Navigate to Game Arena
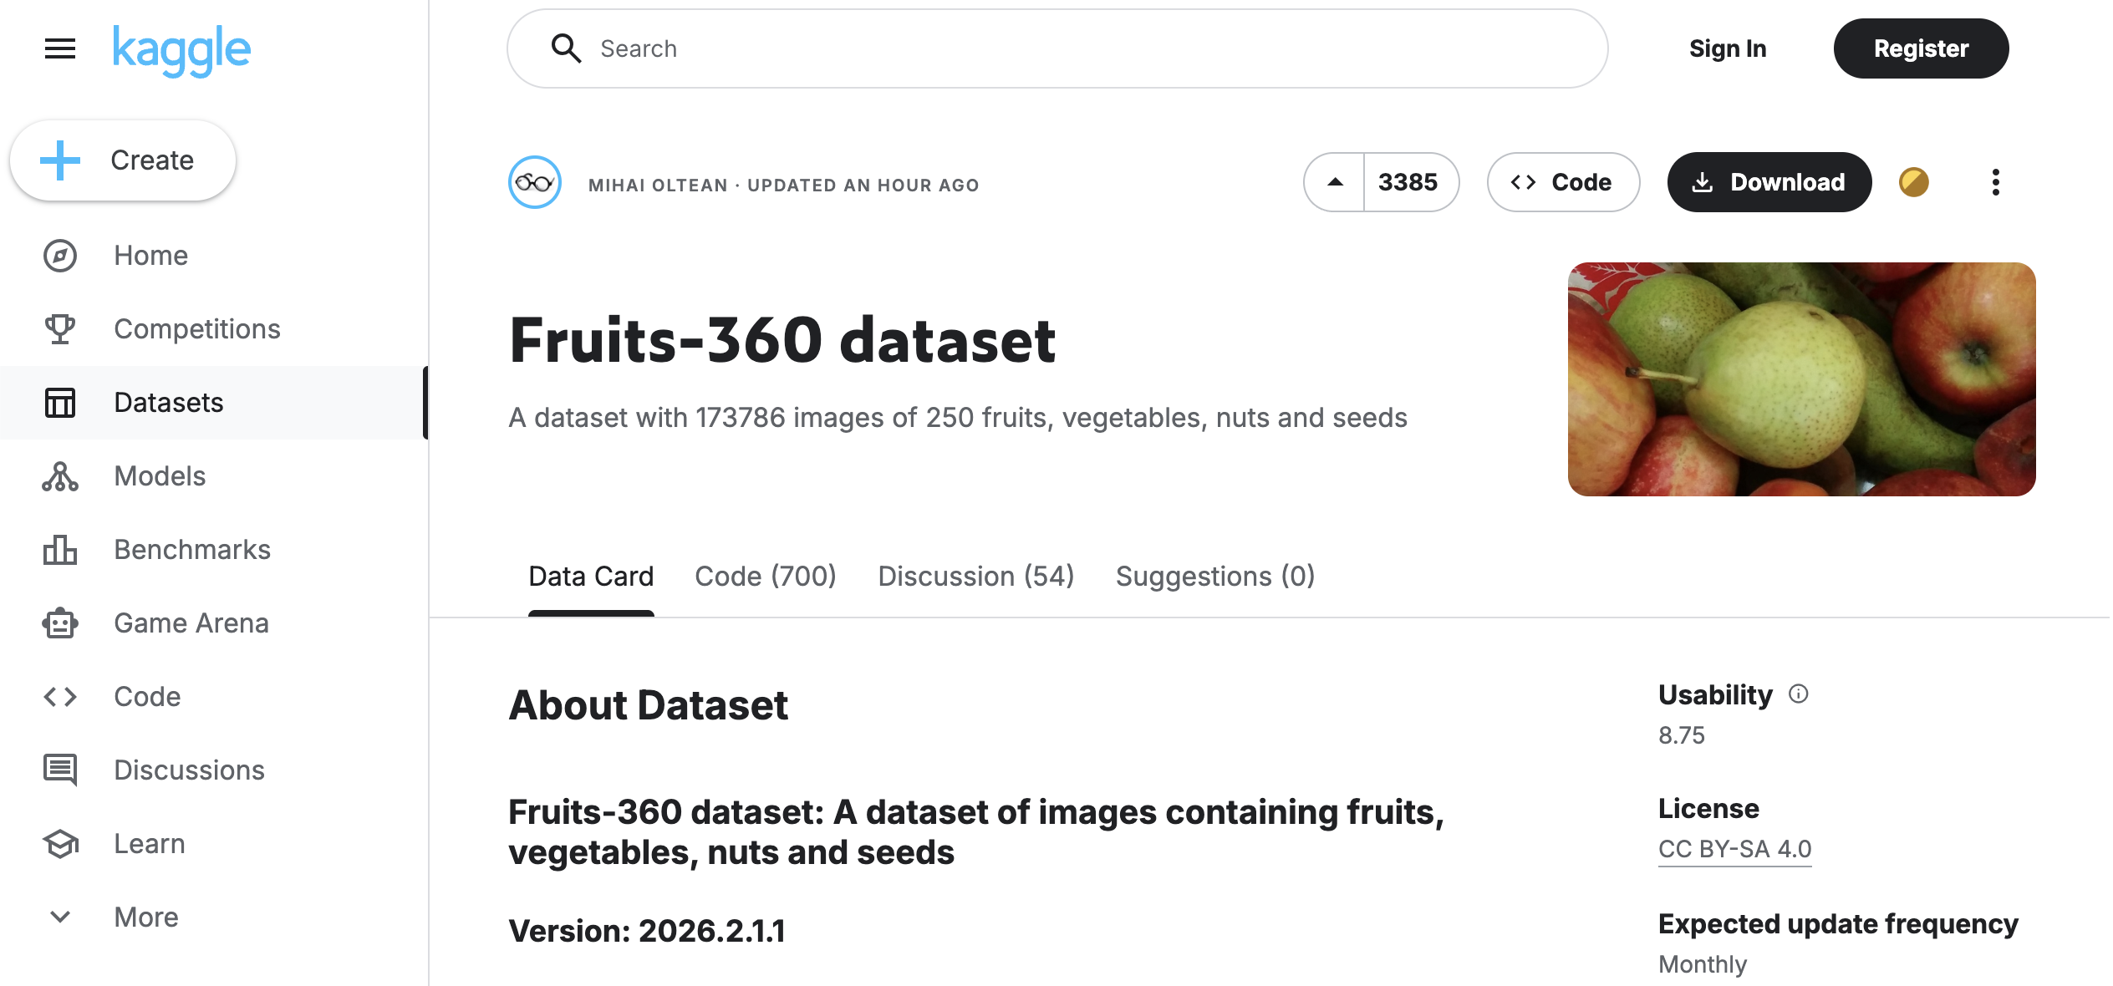 [x=191, y=623]
